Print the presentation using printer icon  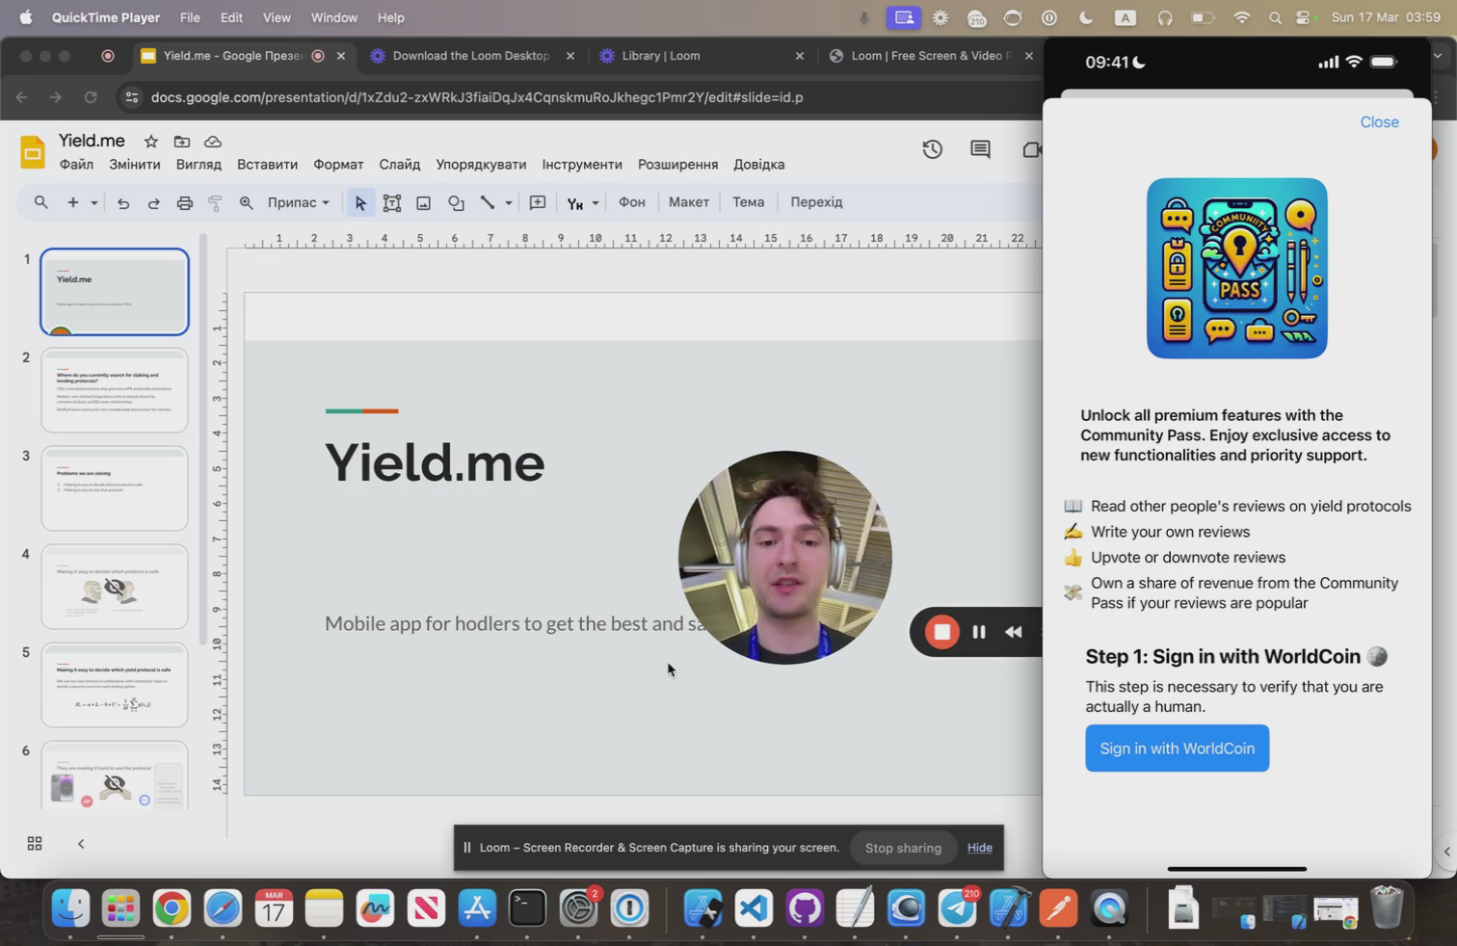(184, 202)
